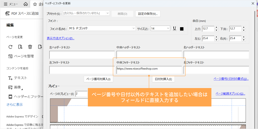
Task: Click the 中央ヘッダーテキスト field
Action: tap(149, 55)
